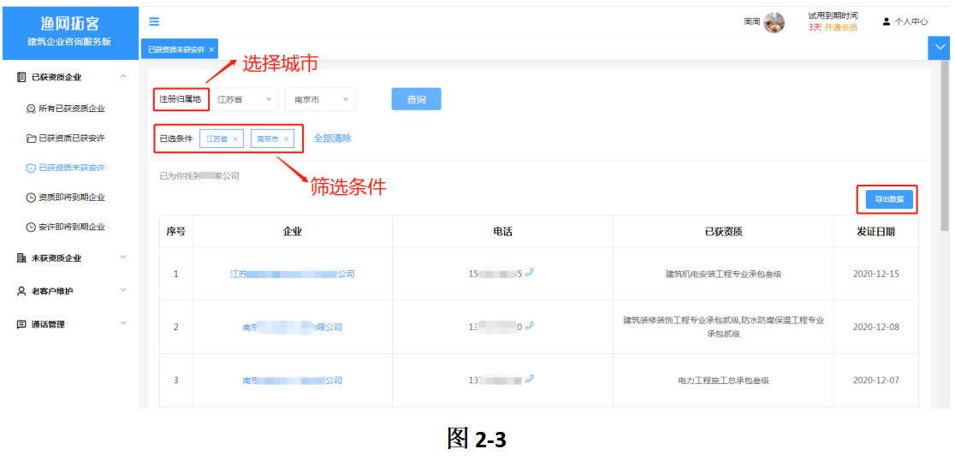Select 资质即将到期企业 sidebar item
Viewport: 955px width, 461px height.
[66, 198]
